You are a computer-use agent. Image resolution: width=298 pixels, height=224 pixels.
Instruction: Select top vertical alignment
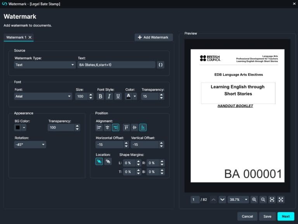pos(126,128)
